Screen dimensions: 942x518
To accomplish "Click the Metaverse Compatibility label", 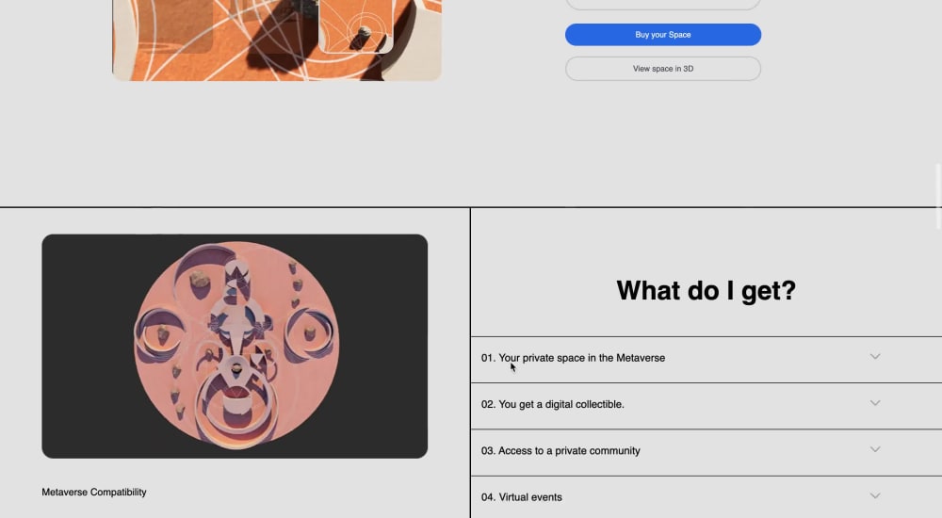I will (93, 493).
